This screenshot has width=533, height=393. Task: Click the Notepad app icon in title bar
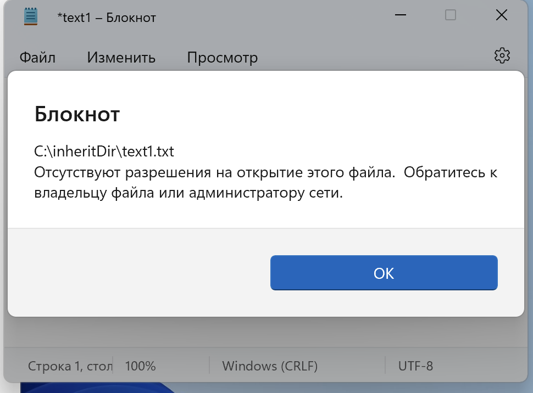(x=31, y=16)
